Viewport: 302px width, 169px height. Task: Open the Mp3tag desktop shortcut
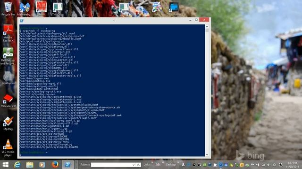point(8,123)
